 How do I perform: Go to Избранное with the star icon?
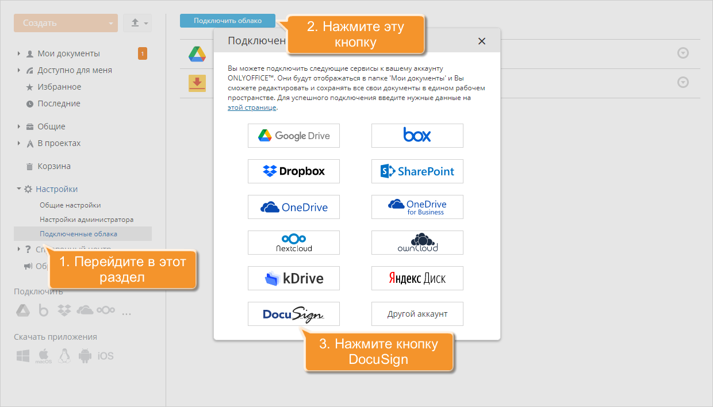click(x=59, y=87)
